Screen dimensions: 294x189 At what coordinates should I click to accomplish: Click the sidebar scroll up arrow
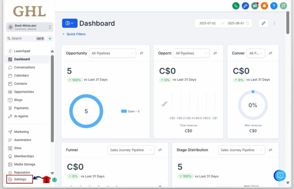tap(52, 51)
